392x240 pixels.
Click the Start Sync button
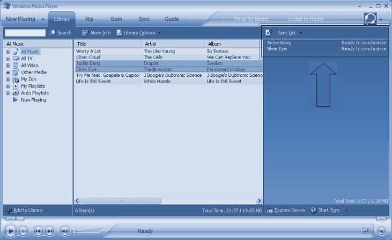(x=326, y=210)
